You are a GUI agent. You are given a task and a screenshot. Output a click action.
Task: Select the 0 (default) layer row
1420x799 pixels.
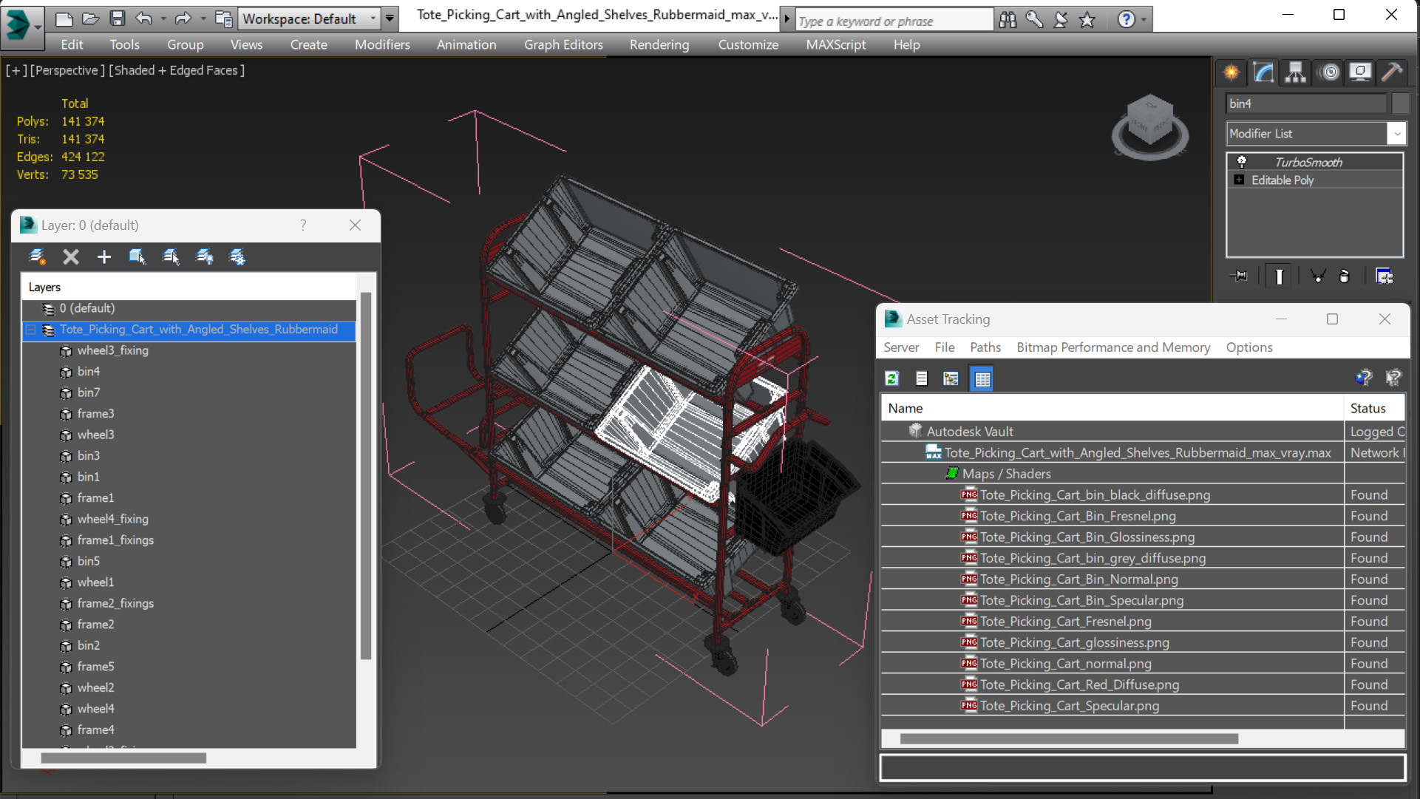tap(188, 308)
